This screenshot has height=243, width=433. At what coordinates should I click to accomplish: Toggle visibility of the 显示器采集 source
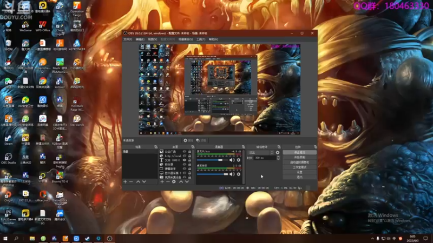185,173
